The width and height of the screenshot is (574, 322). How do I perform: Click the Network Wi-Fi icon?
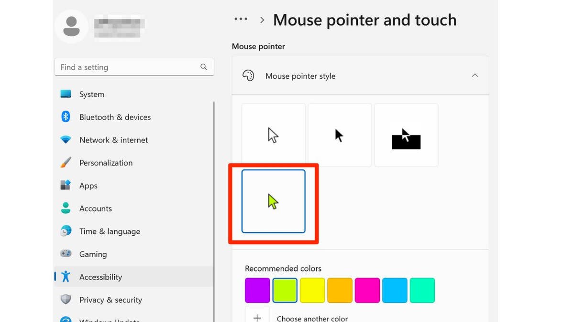coord(66,140)
